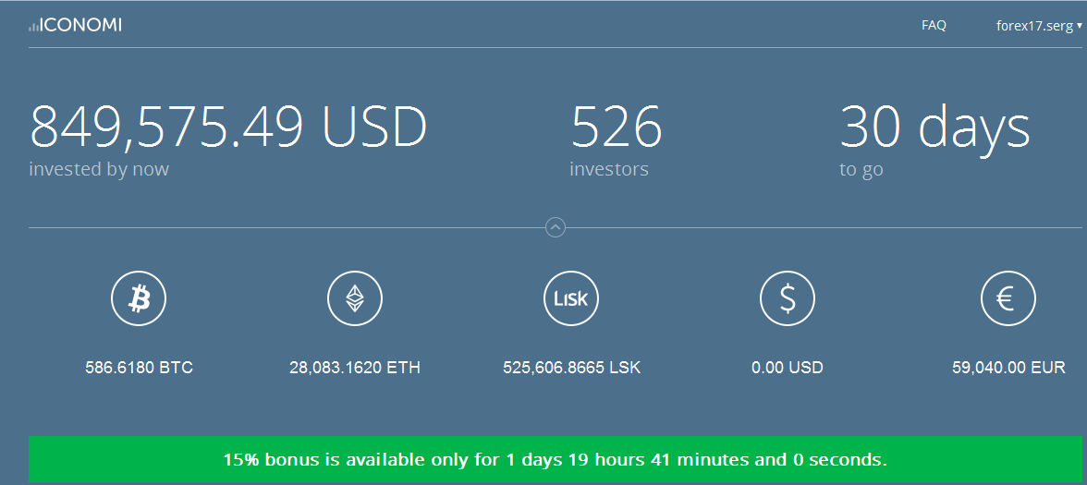Click the ICONOMI bar chart logo icon
This screenshot has width=1087, height=485.
click(x=33, y=27)
